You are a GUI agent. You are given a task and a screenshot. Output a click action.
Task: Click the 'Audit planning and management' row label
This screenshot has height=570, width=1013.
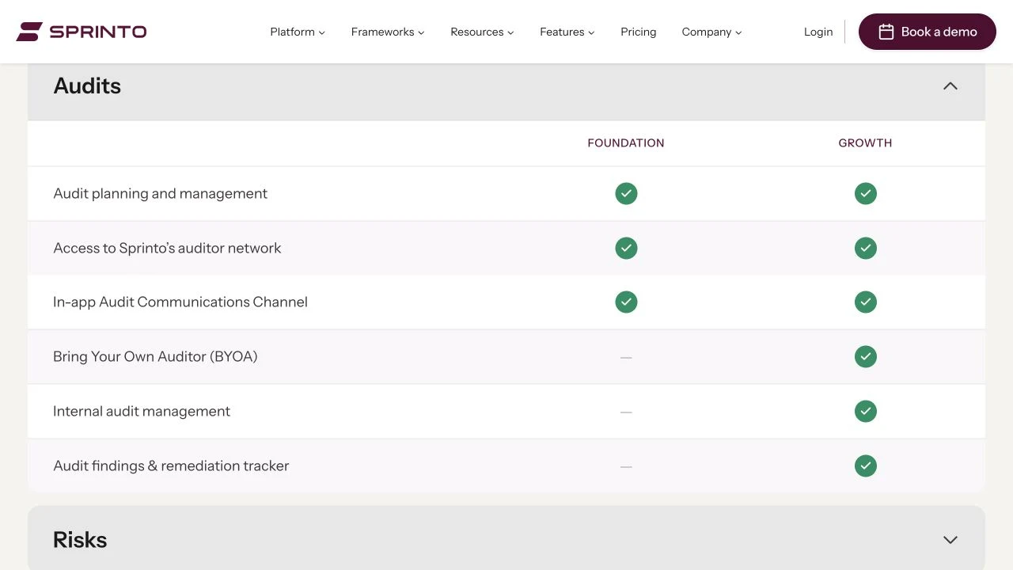click(x=161, y=193)
